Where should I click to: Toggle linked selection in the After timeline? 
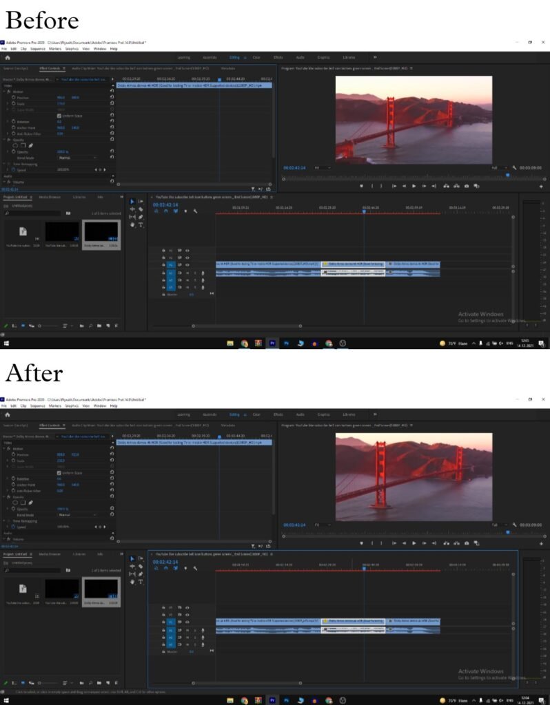click(176, 569)
